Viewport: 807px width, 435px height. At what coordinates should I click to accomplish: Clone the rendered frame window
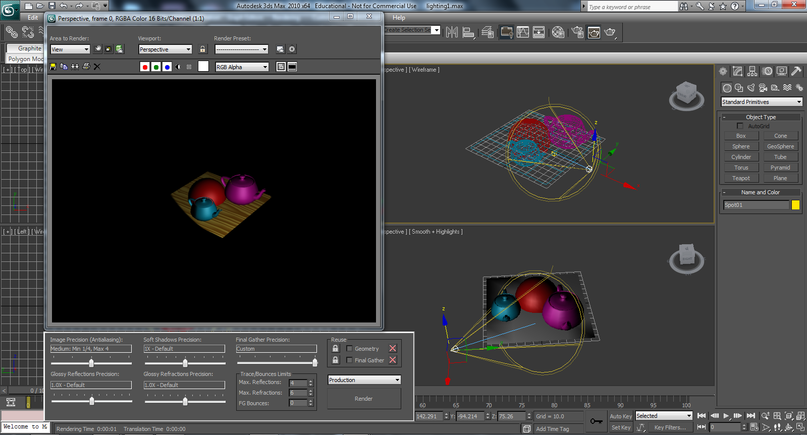[75, 67]
